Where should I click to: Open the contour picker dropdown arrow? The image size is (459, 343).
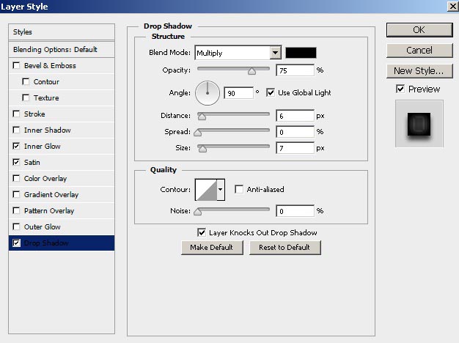[x=221, y=189]
